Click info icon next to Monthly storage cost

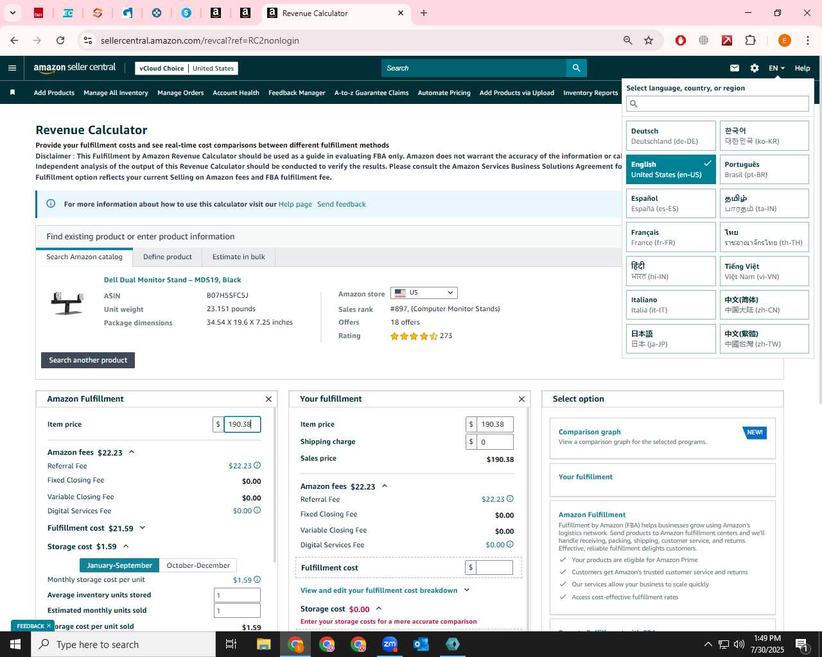tap(257, 579)
